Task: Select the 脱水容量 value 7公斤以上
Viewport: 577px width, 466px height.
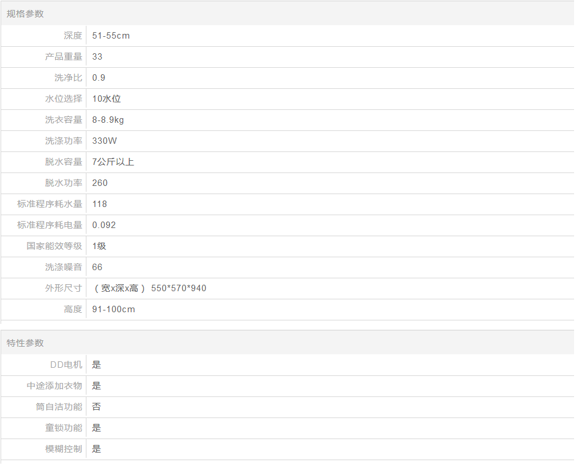Action: (x=113, y=162)
